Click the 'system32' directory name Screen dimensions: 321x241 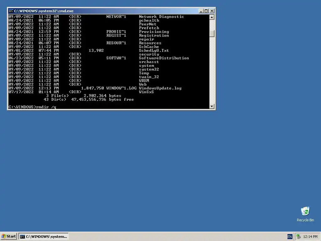point(149,69)
